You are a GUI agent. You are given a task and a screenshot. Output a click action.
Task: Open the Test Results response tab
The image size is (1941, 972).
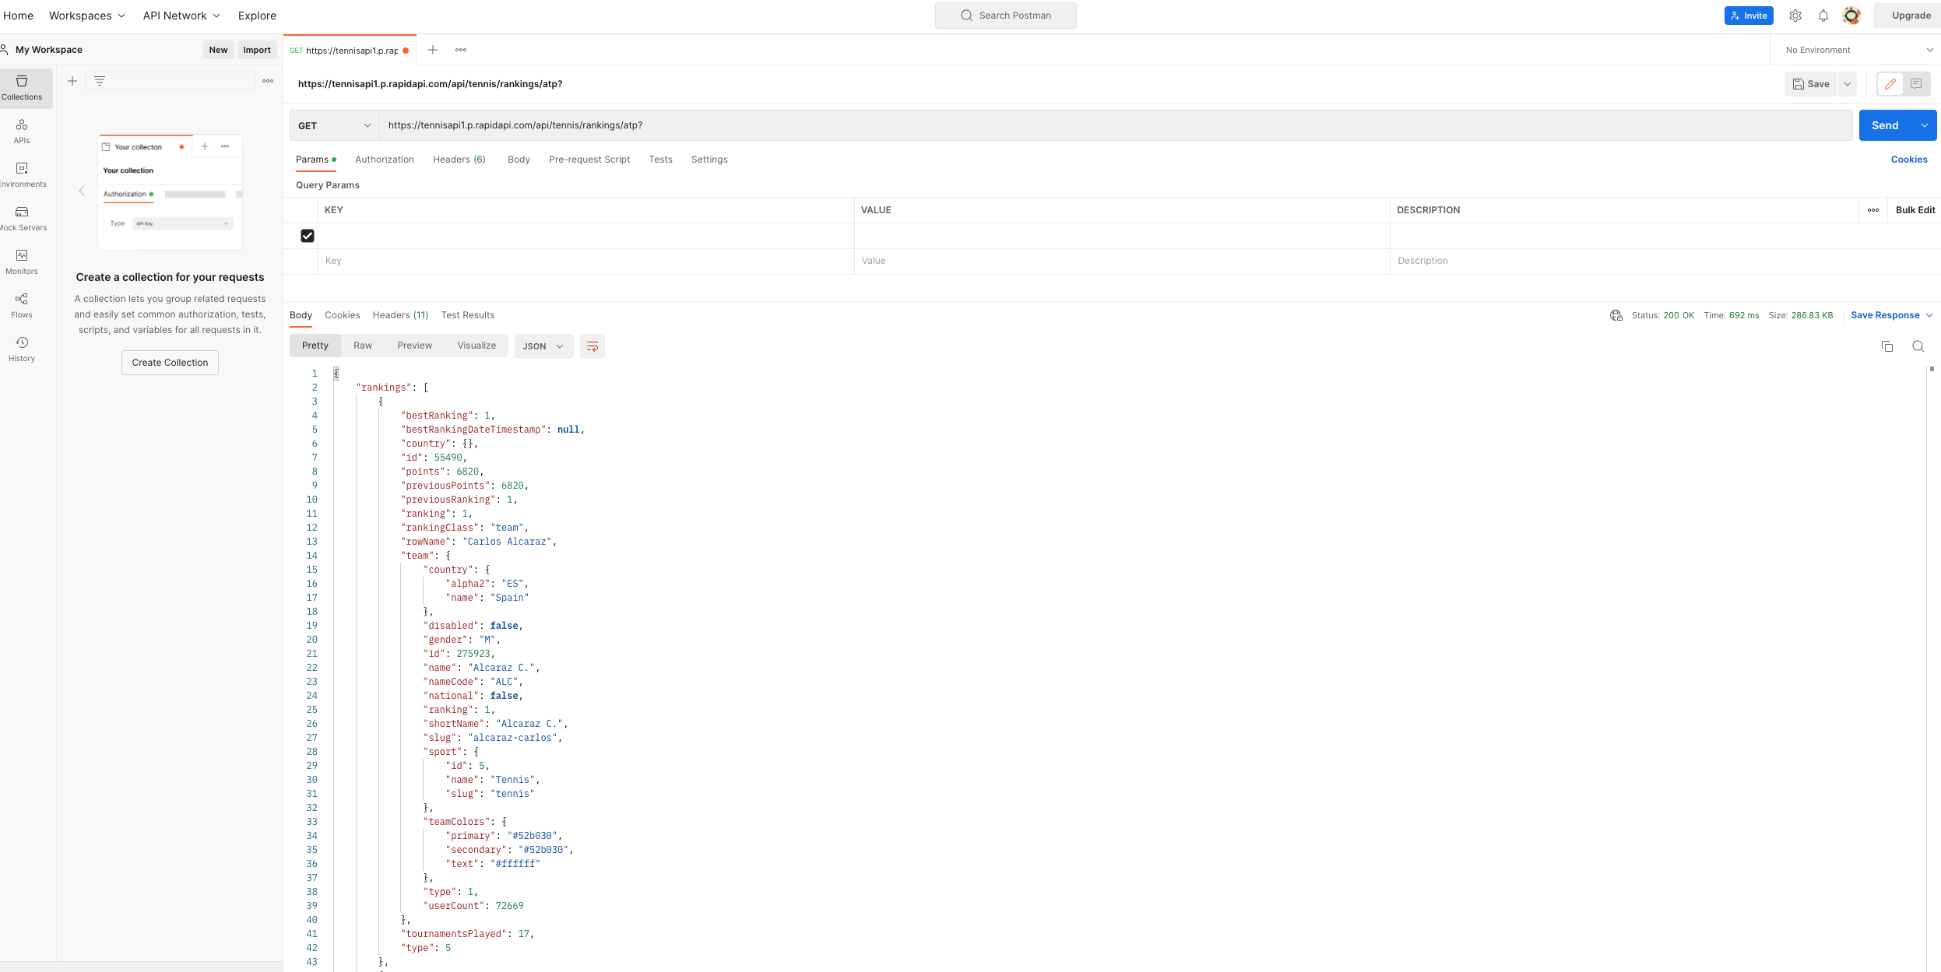point(467,315)
